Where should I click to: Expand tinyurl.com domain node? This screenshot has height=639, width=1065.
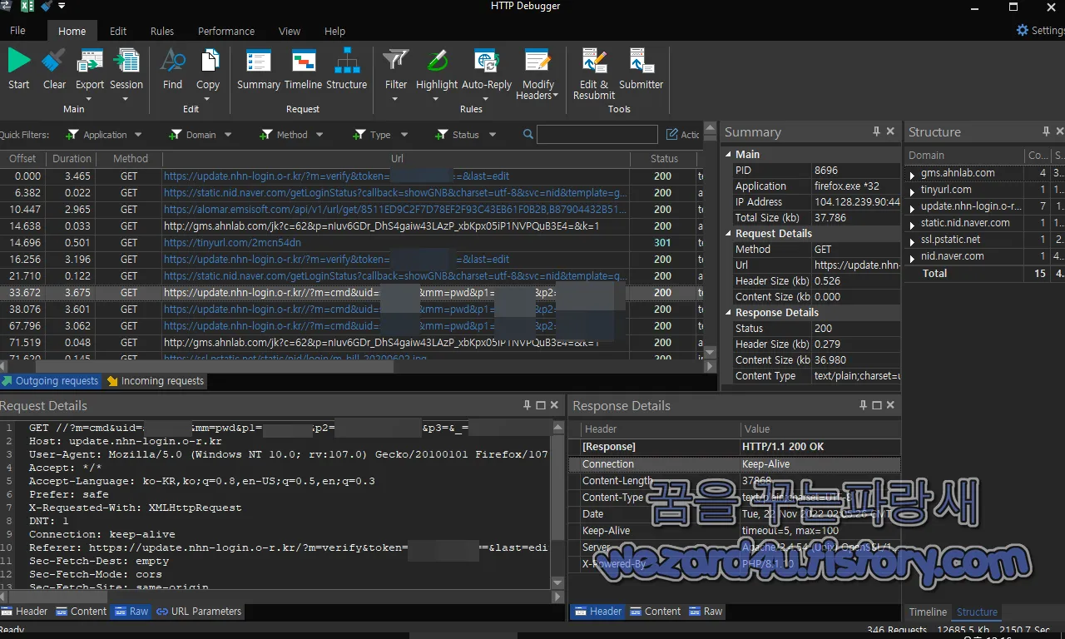click(912, 191)
